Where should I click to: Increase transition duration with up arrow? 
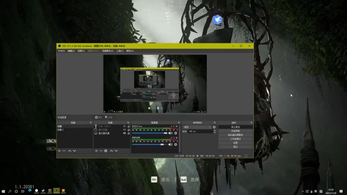(214, 130)
